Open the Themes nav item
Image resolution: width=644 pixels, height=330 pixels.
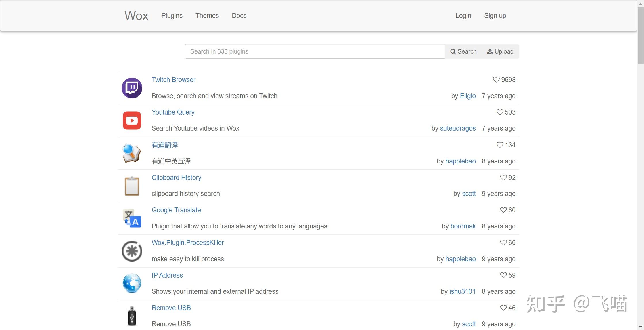pyautogui.click(x=207, y=16)
